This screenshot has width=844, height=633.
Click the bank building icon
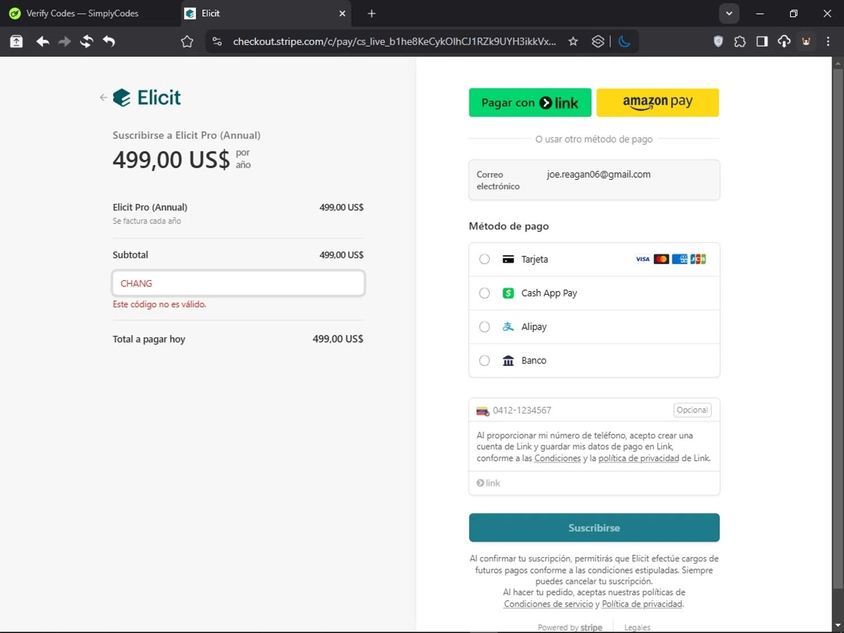[508, 361]
